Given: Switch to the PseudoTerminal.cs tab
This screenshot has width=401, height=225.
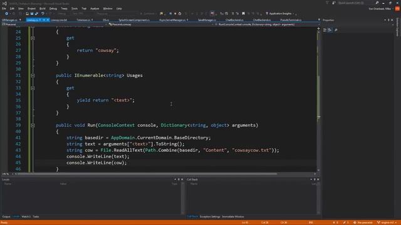Looking at the screenshot, I should (x=291, y=20).
